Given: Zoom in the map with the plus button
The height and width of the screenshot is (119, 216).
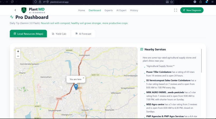Looking at the screenshot, I should [18, 51].
